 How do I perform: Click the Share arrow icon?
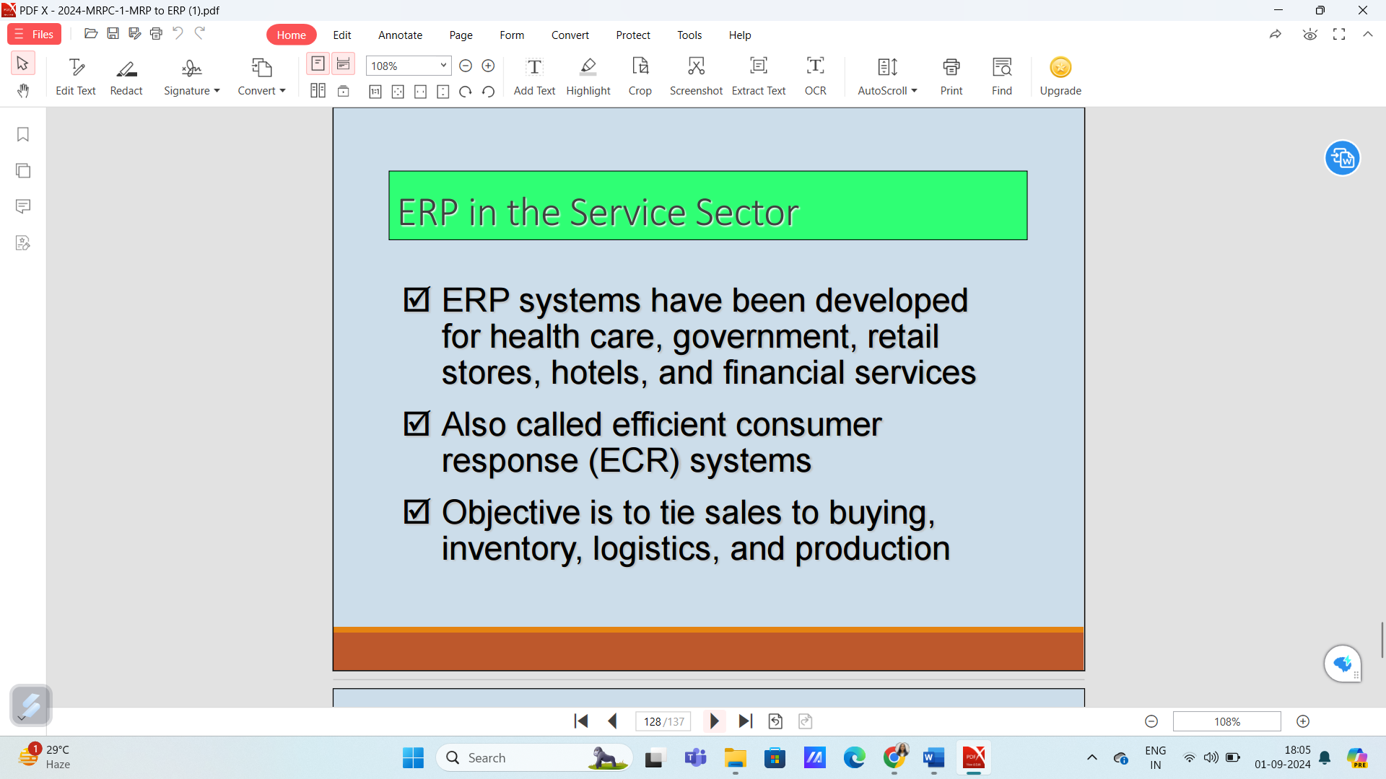pyautogui.click(x=1276, y=35)
